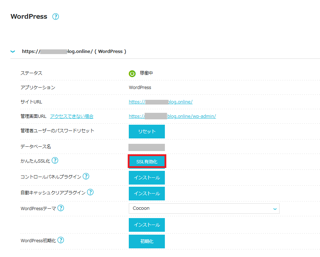Click the green running status power icon

(132, 74)
